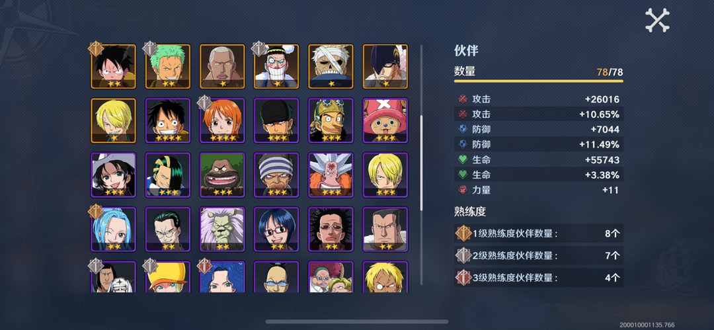Select orange-haired Nami three-star card

[221, 120]
